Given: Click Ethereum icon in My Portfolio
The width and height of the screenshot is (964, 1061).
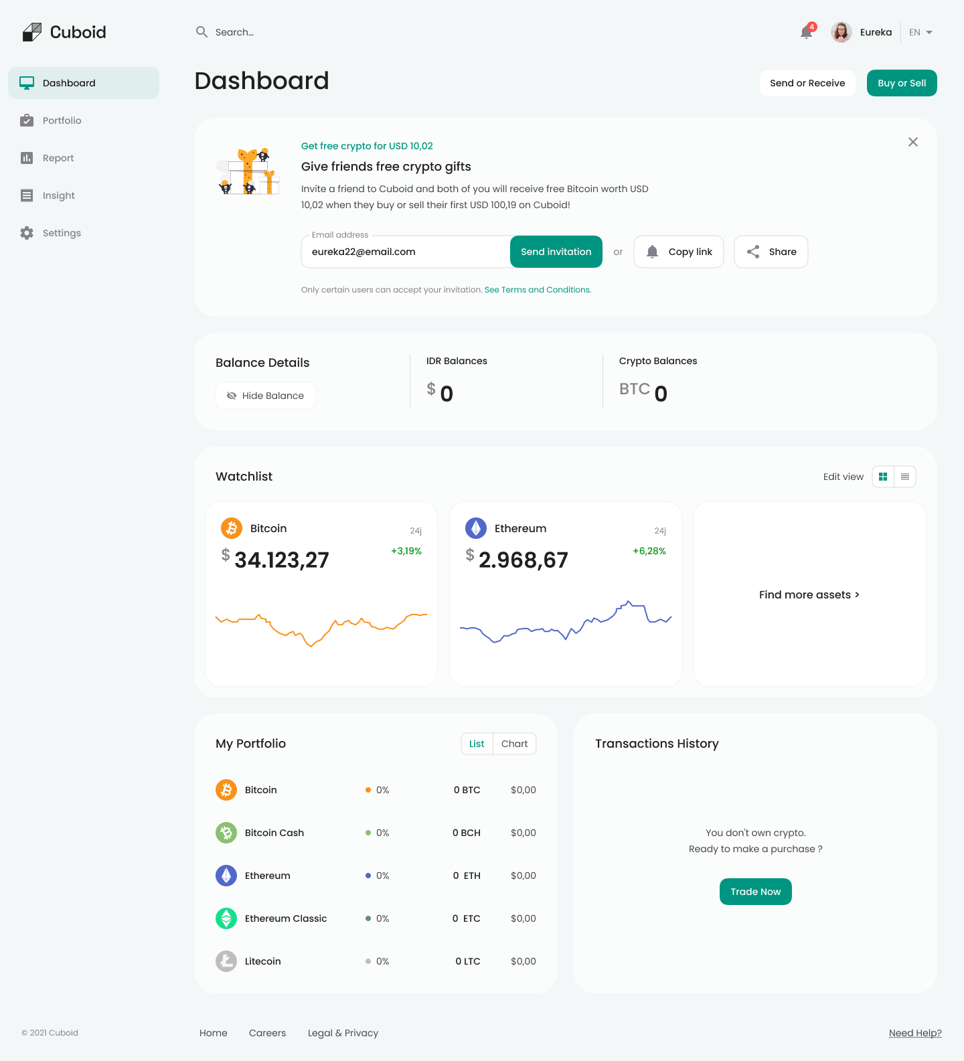Looking at the screenshot, I should pos(226,876).
